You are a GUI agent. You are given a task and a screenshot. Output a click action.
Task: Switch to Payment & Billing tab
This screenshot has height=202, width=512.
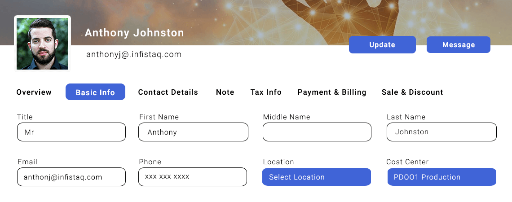point(332,92)
